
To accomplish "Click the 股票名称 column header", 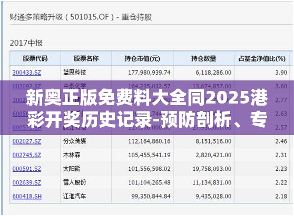I will (86, 58).
